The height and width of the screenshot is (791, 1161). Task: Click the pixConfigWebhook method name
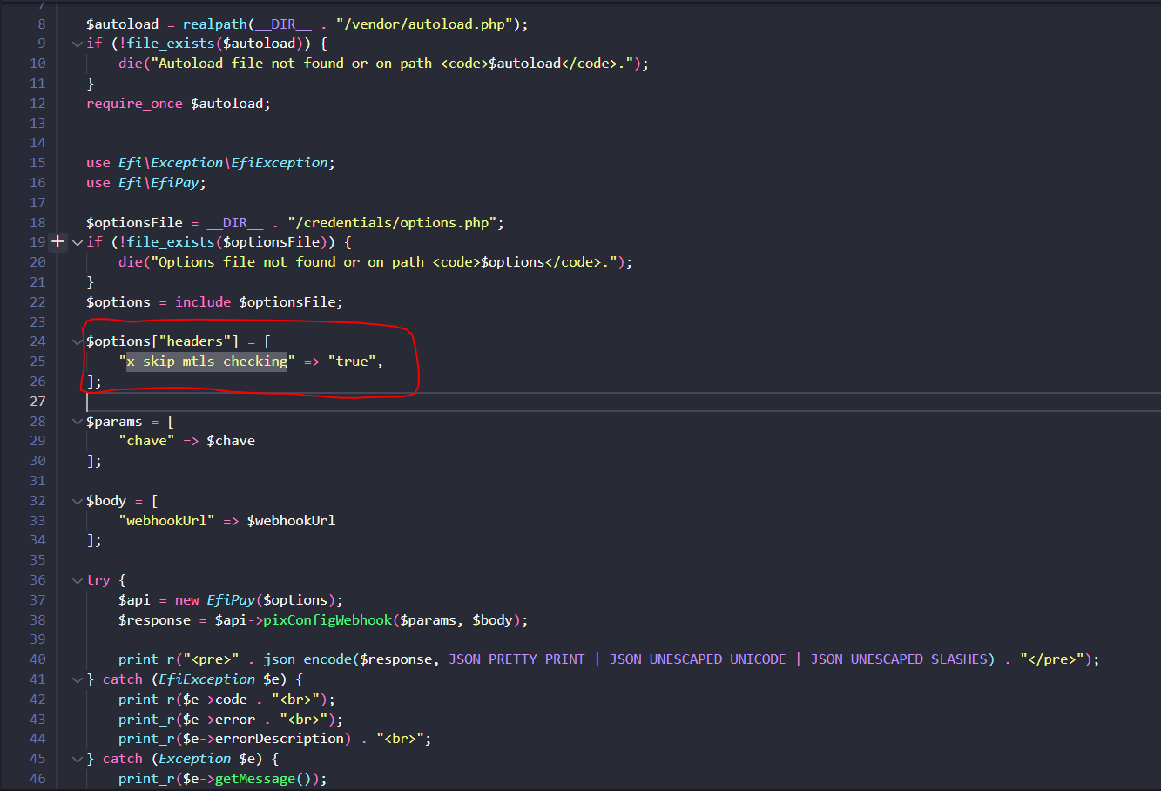click(327, 620)
